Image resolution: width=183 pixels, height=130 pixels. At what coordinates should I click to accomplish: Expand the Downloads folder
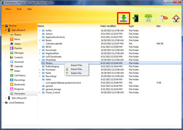click(40, 50)
